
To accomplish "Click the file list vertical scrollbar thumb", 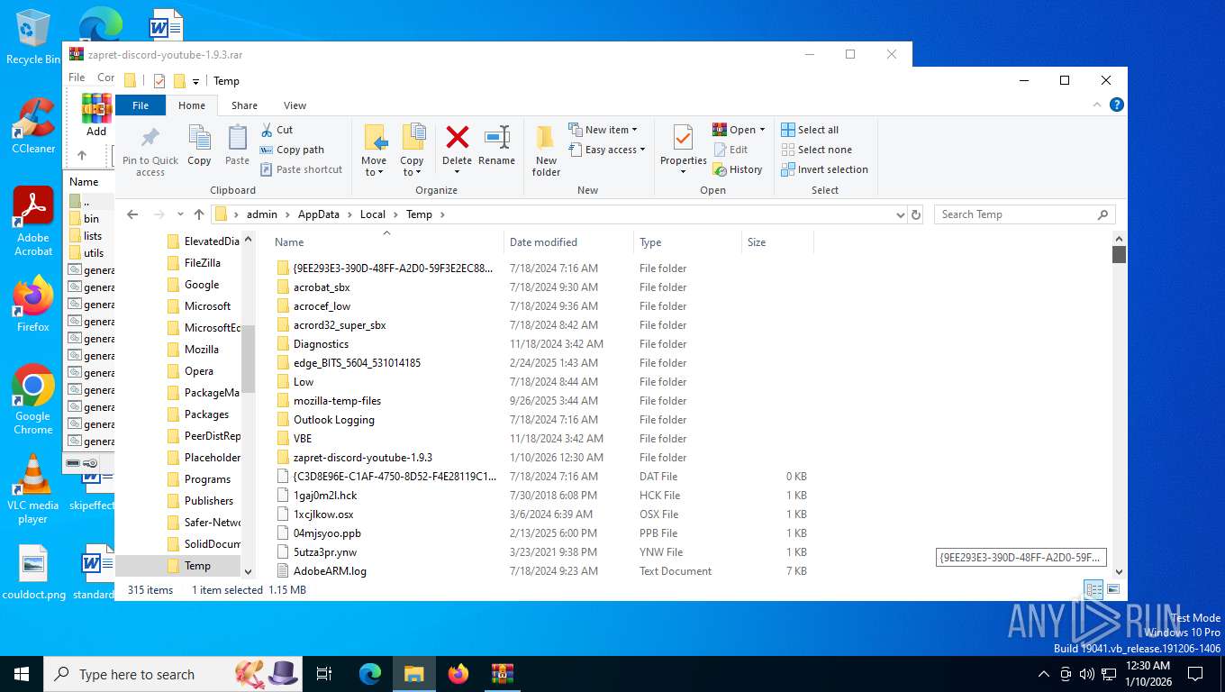I will 1119,254.
